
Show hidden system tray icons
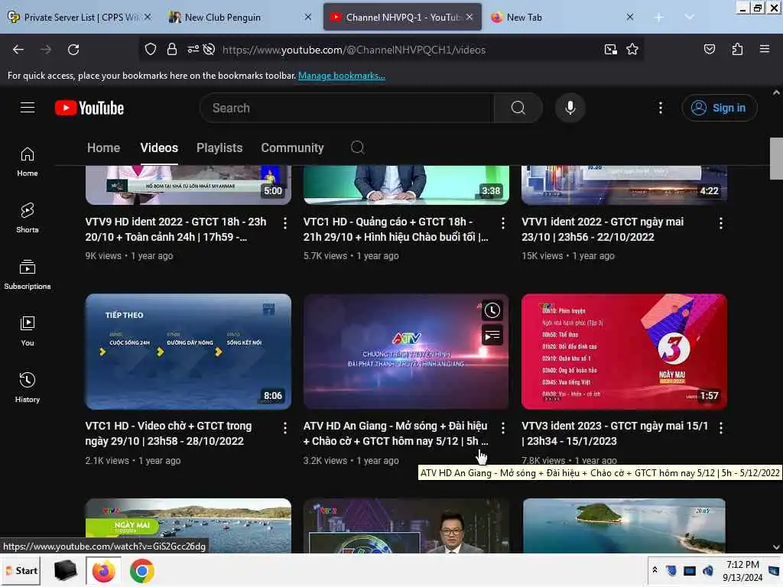click(655, 569)
